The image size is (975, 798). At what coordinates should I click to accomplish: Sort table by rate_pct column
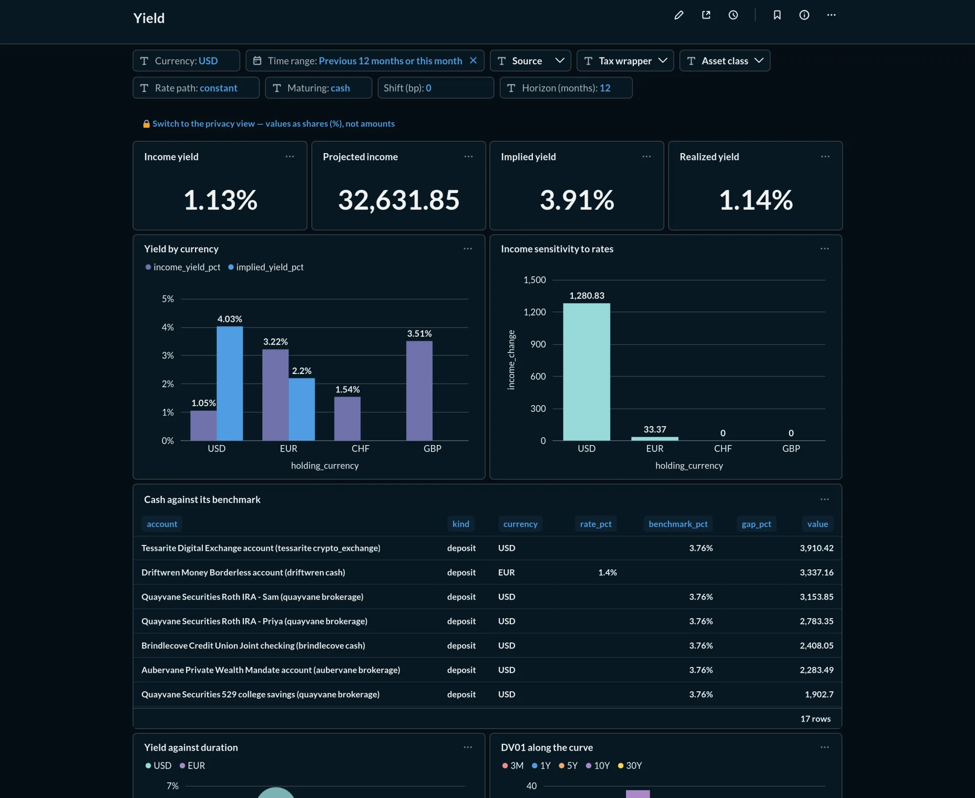596,524
